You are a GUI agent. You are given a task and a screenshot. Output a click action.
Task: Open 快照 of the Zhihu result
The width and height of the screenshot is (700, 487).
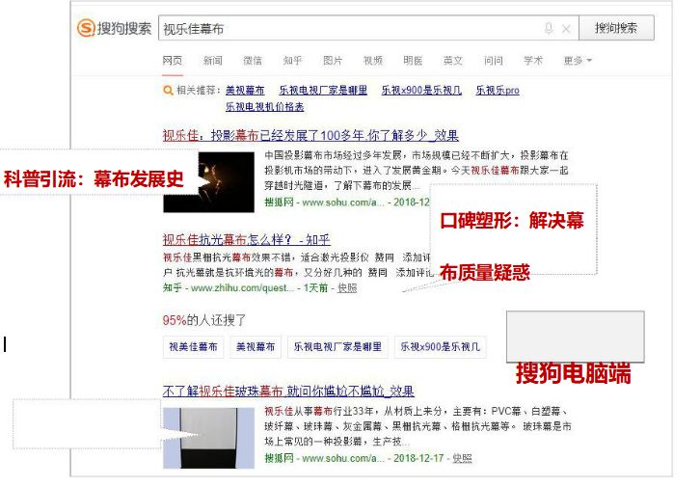[347, 288]
